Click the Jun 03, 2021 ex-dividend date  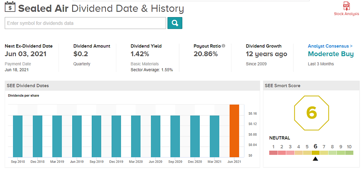click(26, 54)
